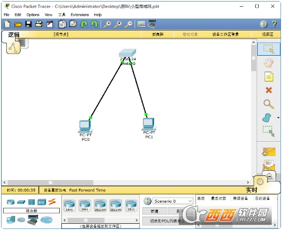Open the Activity Wizard icon
Screen dimensions: 282x230
point(50,24)
